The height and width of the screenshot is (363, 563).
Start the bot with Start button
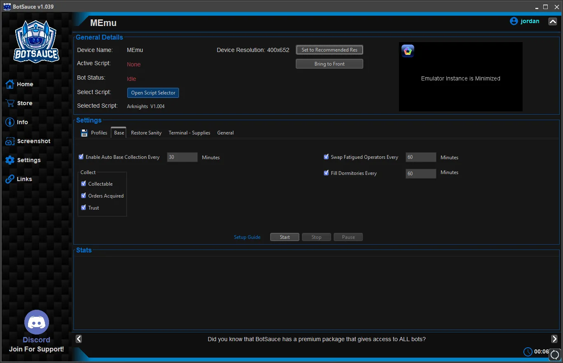click(x=285, y=237)
